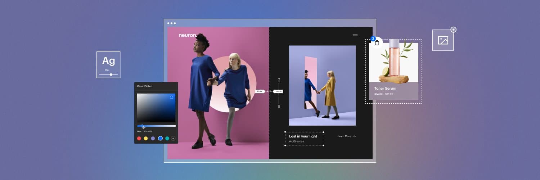
Task: Click the left 50.0% width label
Action: (x=260, y=91)
